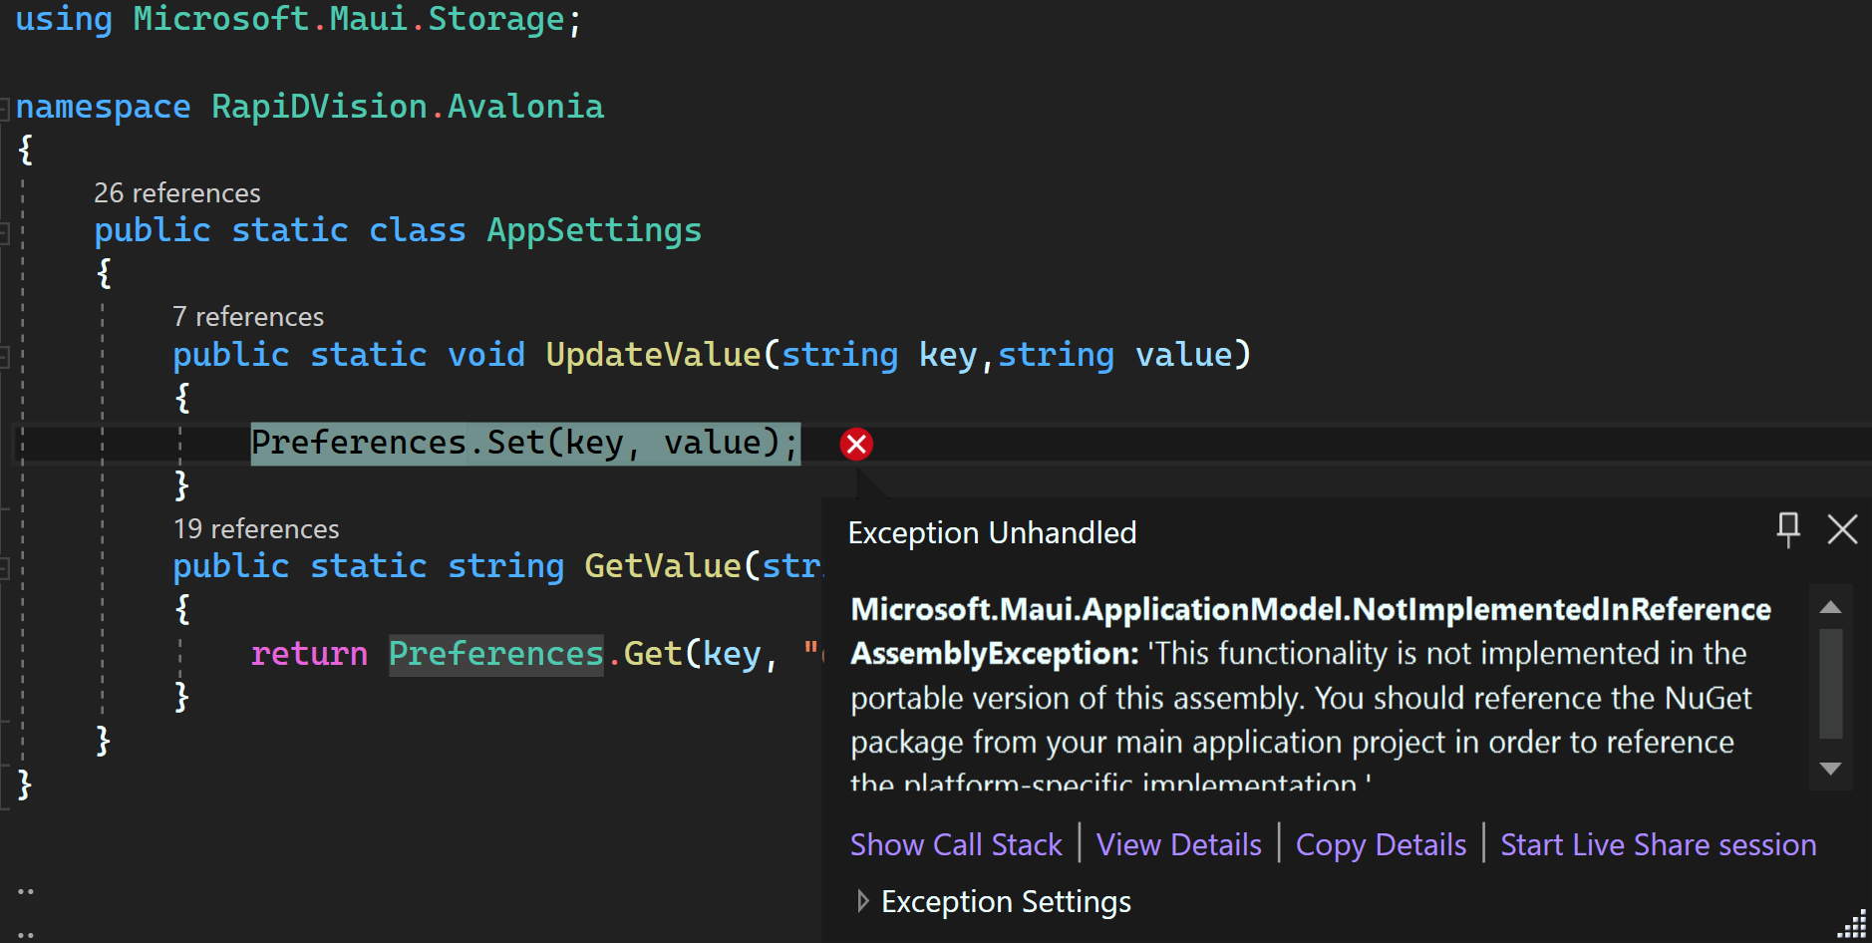Expand Exception Settings section
Screen dimensions: 1872x943
[x=863, y=901]
